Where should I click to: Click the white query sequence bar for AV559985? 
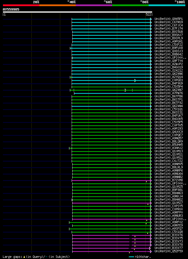click(x=78, y=12)
